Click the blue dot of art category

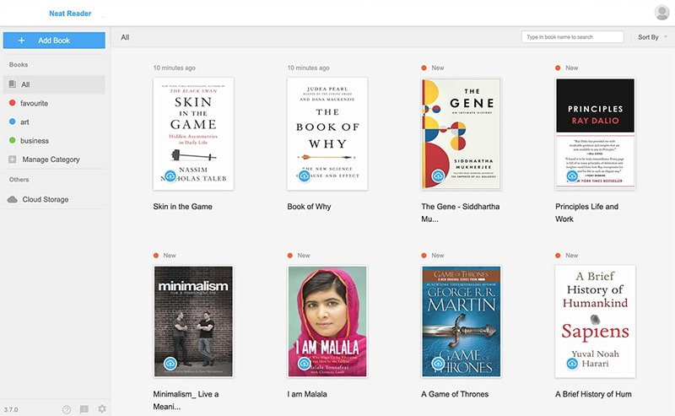pos(13,122)
